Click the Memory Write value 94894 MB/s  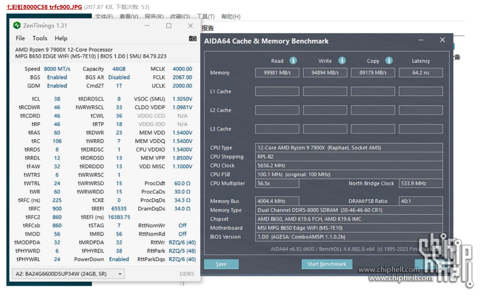click(325, 73)
